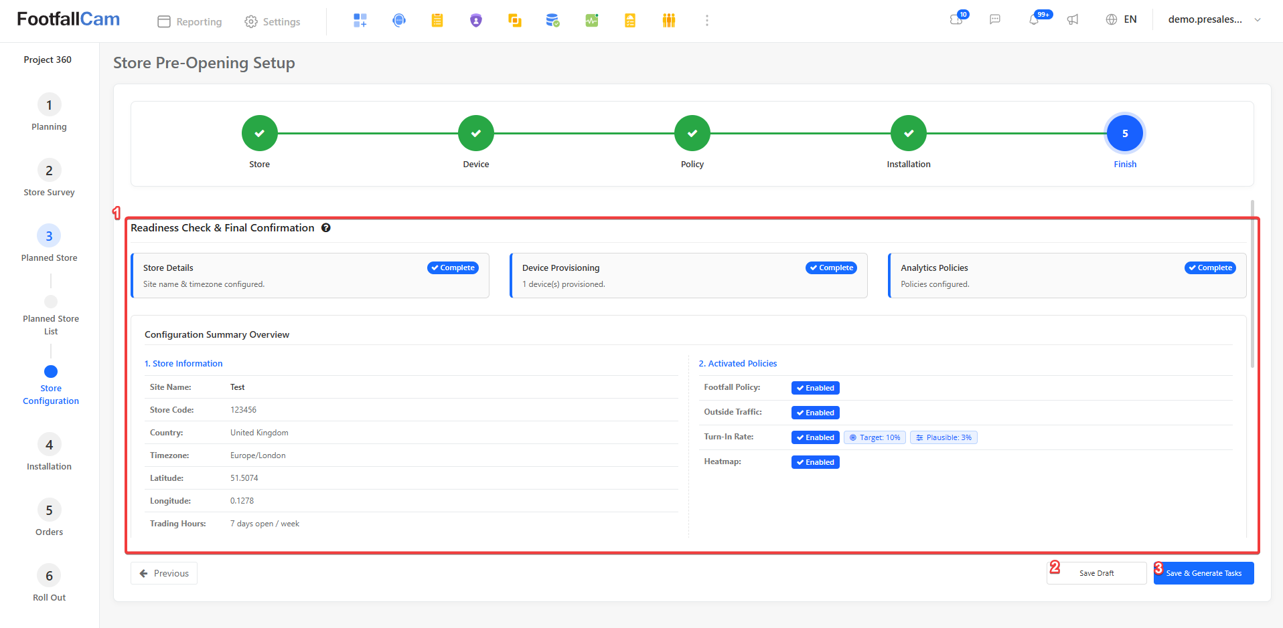Jump to the Installation wizard step circle
Image resolution: width=1283 pixels, height=628 pixels.
[909, 134]
